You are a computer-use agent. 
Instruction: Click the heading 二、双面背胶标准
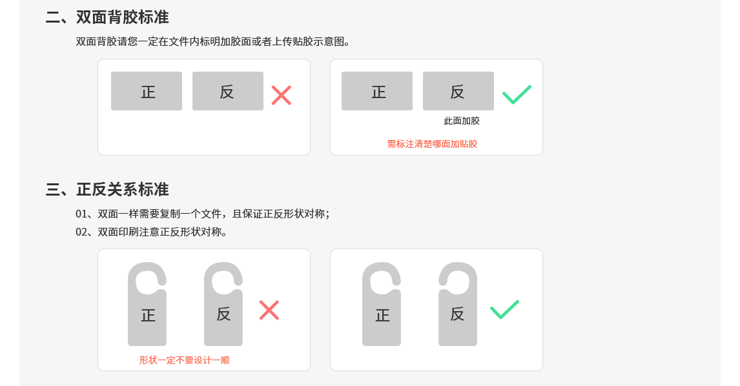tap(107, 17)
